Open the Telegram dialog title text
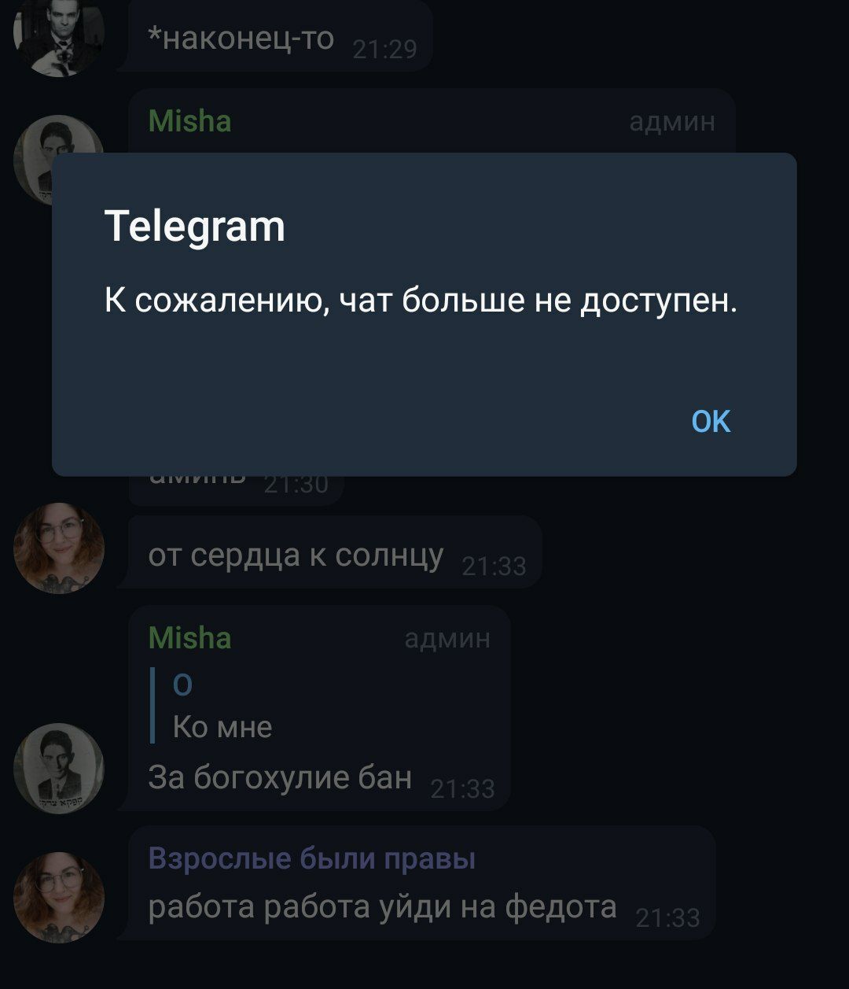This screenshot has width=849, height=989. coord(195,227)
